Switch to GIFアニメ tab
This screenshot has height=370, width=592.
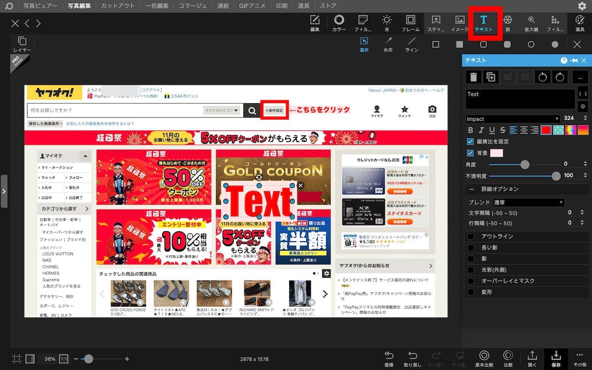253,6
